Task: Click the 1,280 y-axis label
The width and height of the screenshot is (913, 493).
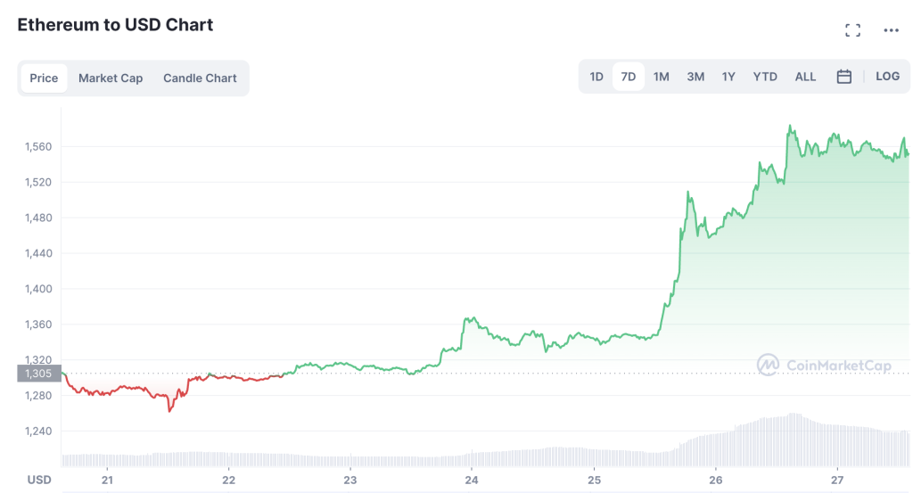Action: [x=38, y=396]
